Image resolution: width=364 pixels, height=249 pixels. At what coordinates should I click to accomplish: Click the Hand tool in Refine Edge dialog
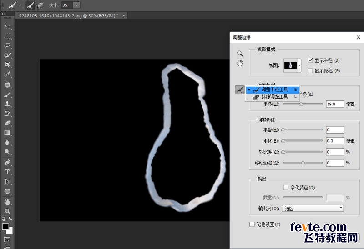240,63
